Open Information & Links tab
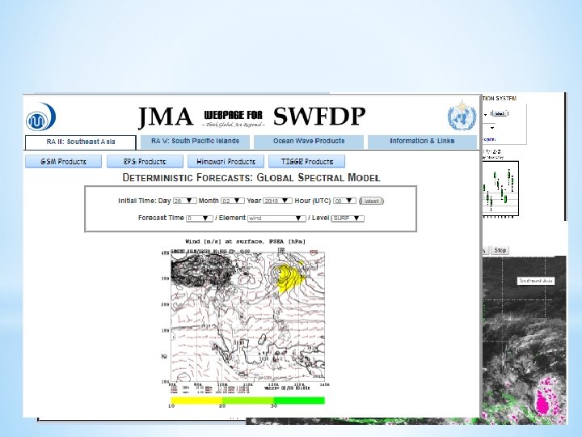 [x=422, y=141]
